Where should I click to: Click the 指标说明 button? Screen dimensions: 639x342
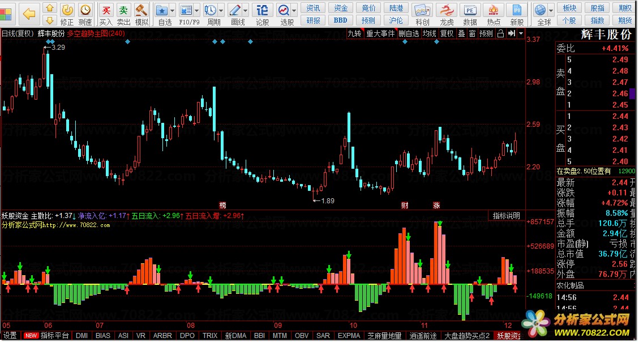click(x=506, y=216)
